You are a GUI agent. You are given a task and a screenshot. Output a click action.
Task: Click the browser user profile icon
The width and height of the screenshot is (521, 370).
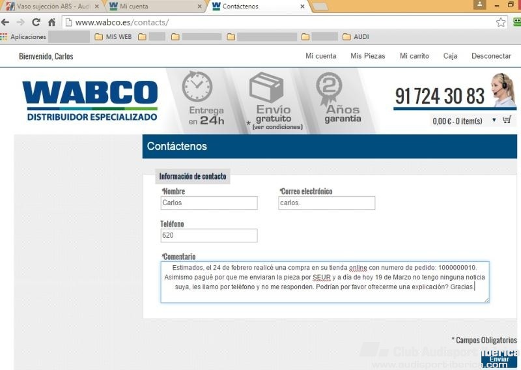tap(479, 5)
